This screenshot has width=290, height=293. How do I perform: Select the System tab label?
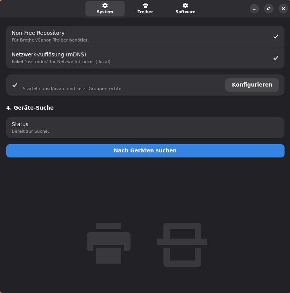click(105, 12)
